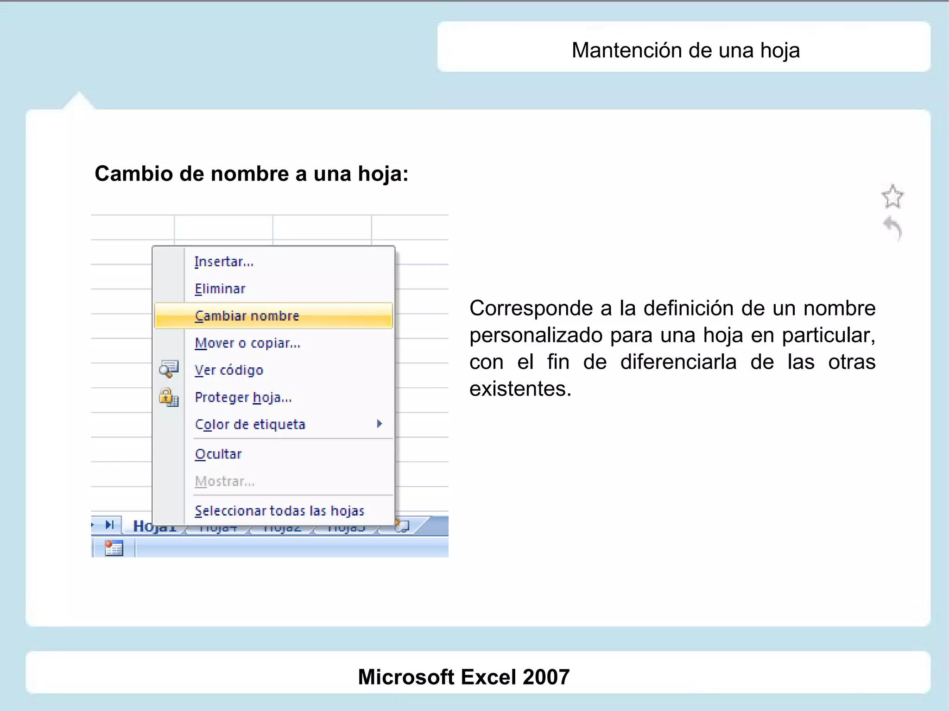Select Ver código menu entry
Image resolution: width=949 pixels, height=711 pixels.
229,370
